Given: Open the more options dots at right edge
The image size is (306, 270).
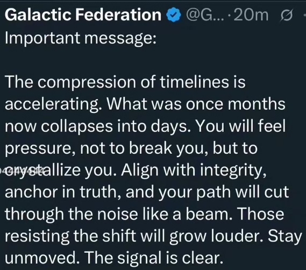Looking at the screenshot, I should [304, 15].
